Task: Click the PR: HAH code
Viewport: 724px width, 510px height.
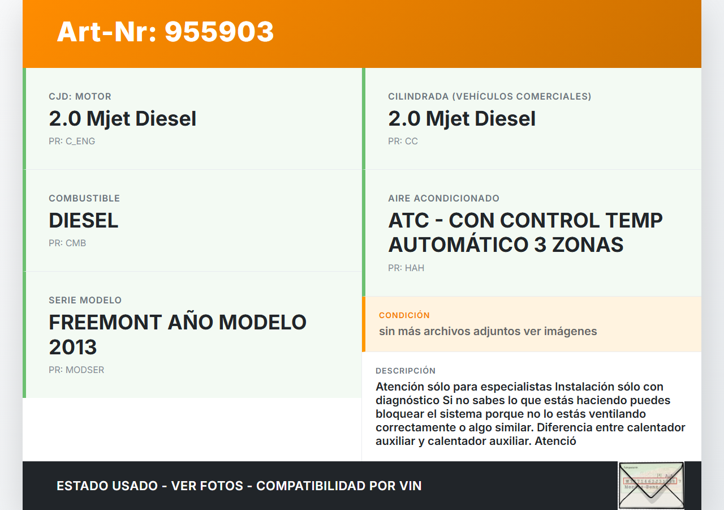Action: click(406, 268)
